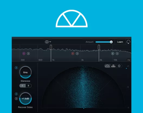Toggle the Recover Sides power button

[16, 94]
